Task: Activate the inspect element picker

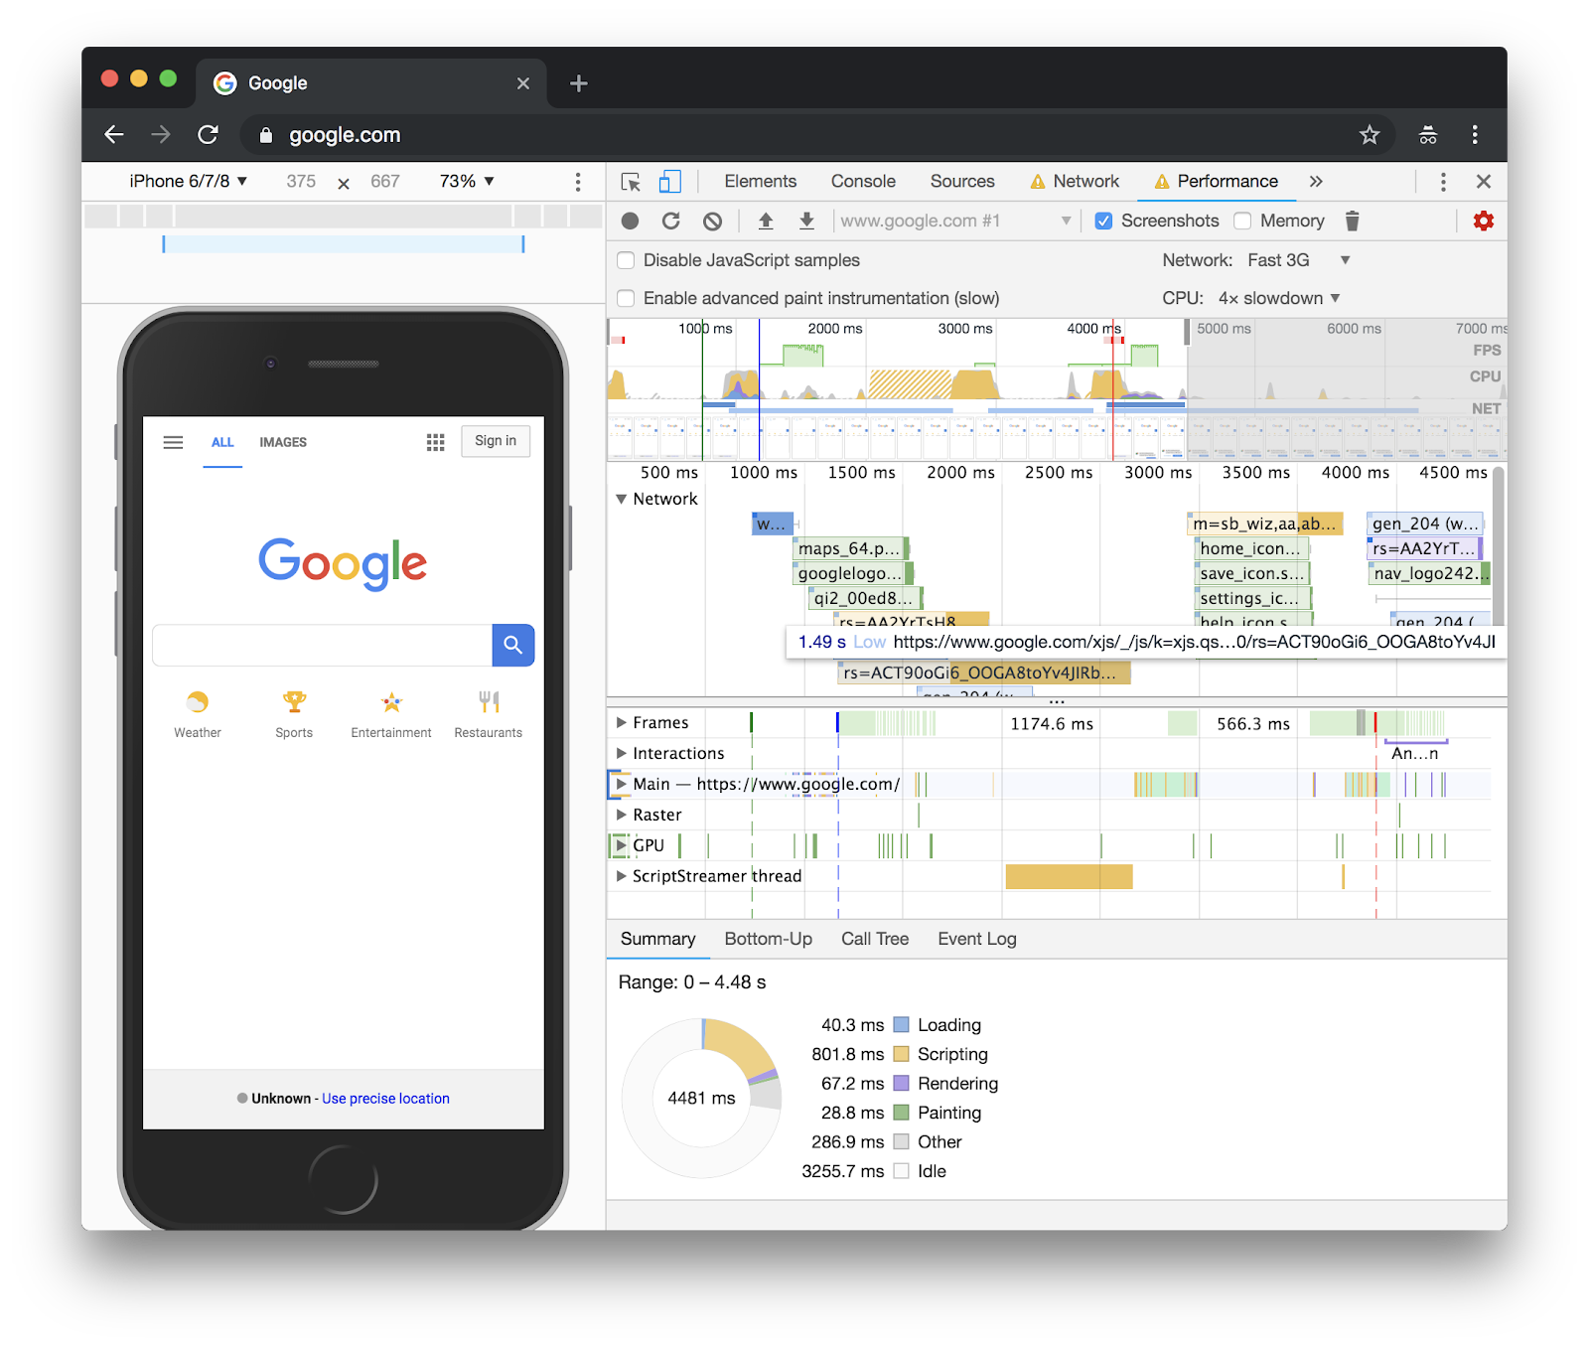Action: (631, 182)
